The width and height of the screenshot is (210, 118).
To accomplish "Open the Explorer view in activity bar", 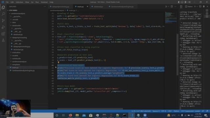I will pos(3,8).
